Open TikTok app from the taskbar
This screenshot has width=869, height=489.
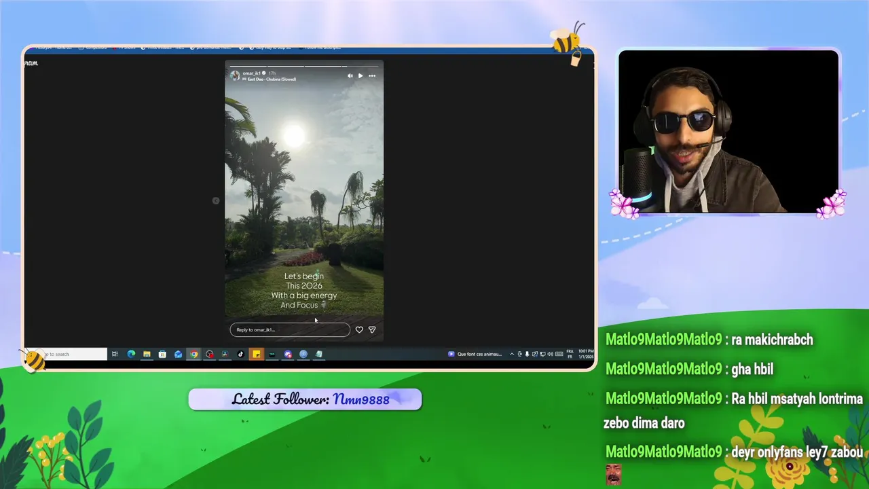point(240,354)
